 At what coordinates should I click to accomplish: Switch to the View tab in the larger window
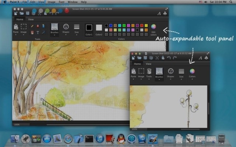31,19
